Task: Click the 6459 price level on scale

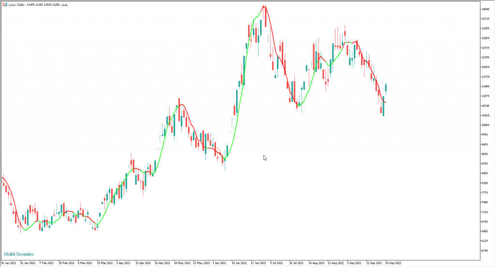Action: pyautogui.click(x=485, y=231)
